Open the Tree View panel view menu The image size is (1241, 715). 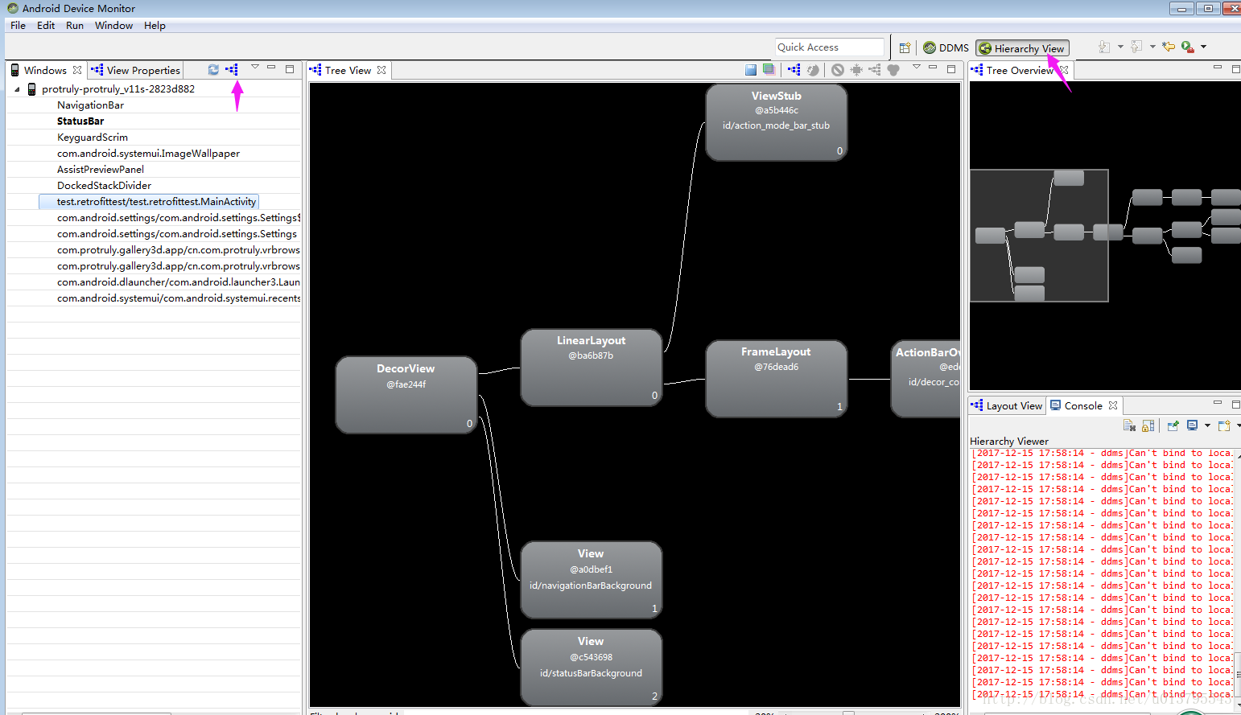(x=917, y=67)
